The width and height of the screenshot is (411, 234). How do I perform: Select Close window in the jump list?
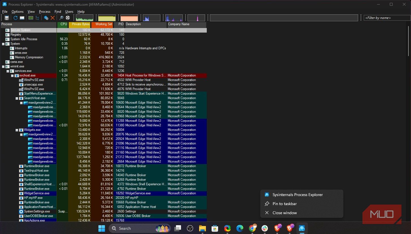pos(302,213)
